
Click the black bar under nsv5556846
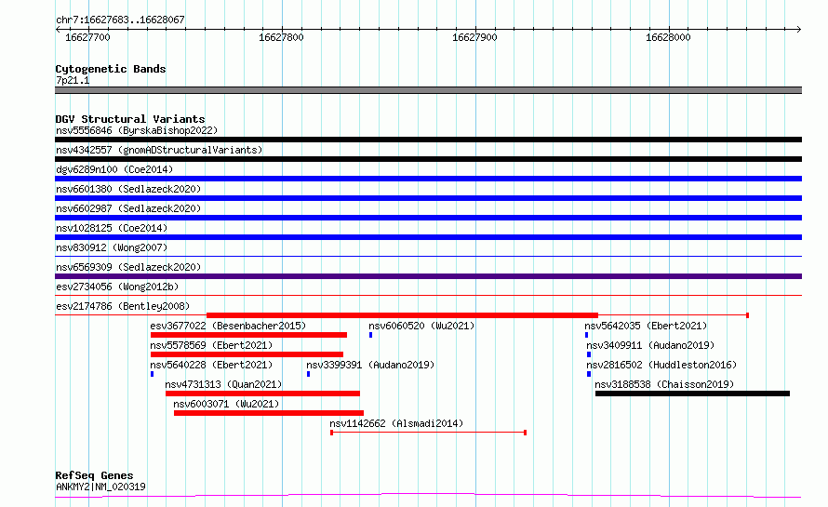coord(428,140)
